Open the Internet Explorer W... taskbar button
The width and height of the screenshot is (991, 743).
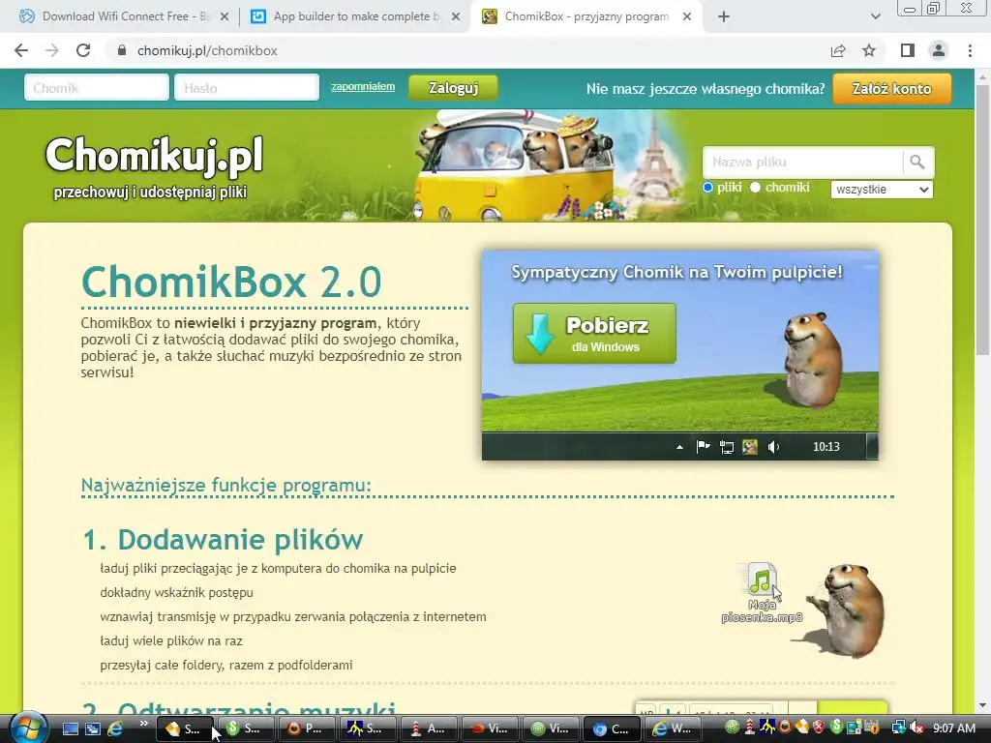tap(674, 728)
